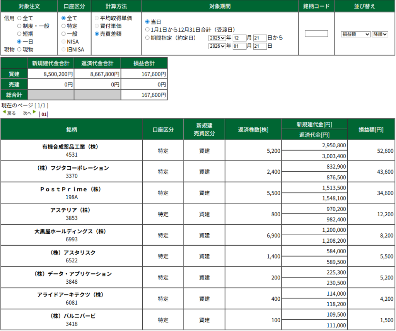Screen dimensions: 396x331
Task: Select 期間指定 (約定日) radio button
Action: pyautogui.click(x=147, y=38)
